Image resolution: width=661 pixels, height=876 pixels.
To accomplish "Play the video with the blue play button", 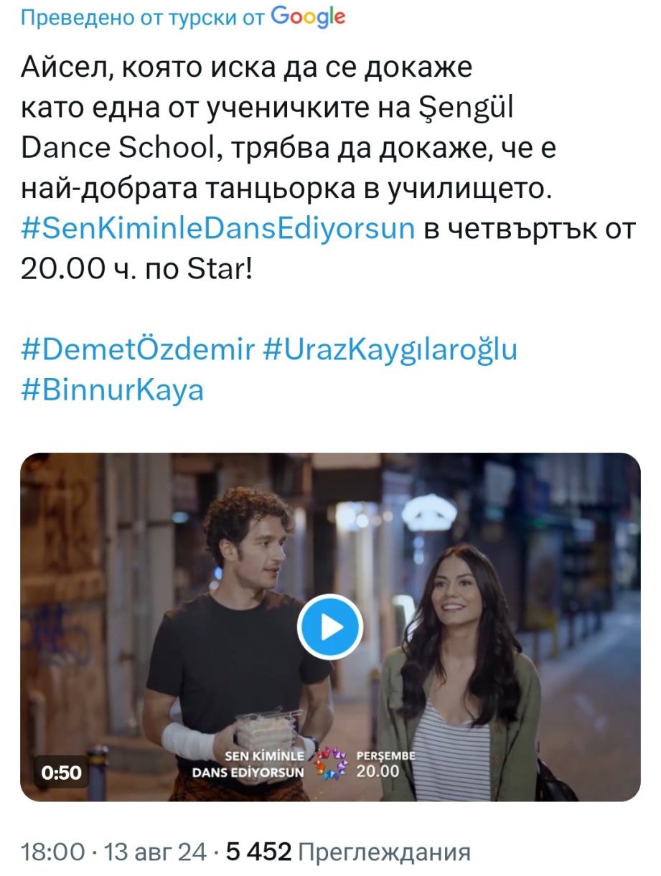I will point(330,628).
